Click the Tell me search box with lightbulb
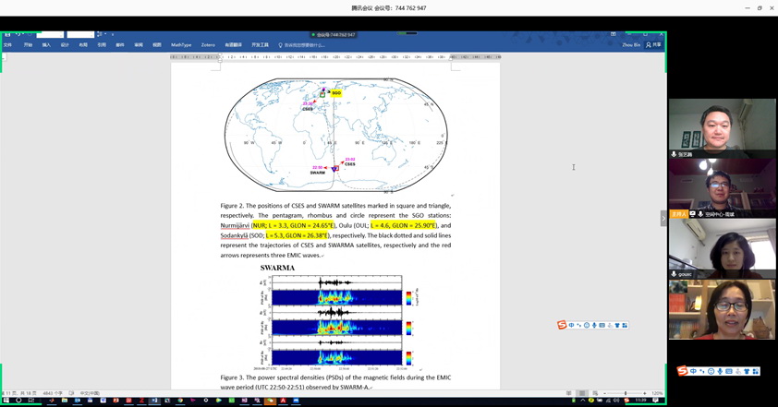This screenshot has height=407, width=778. [301, 45]
